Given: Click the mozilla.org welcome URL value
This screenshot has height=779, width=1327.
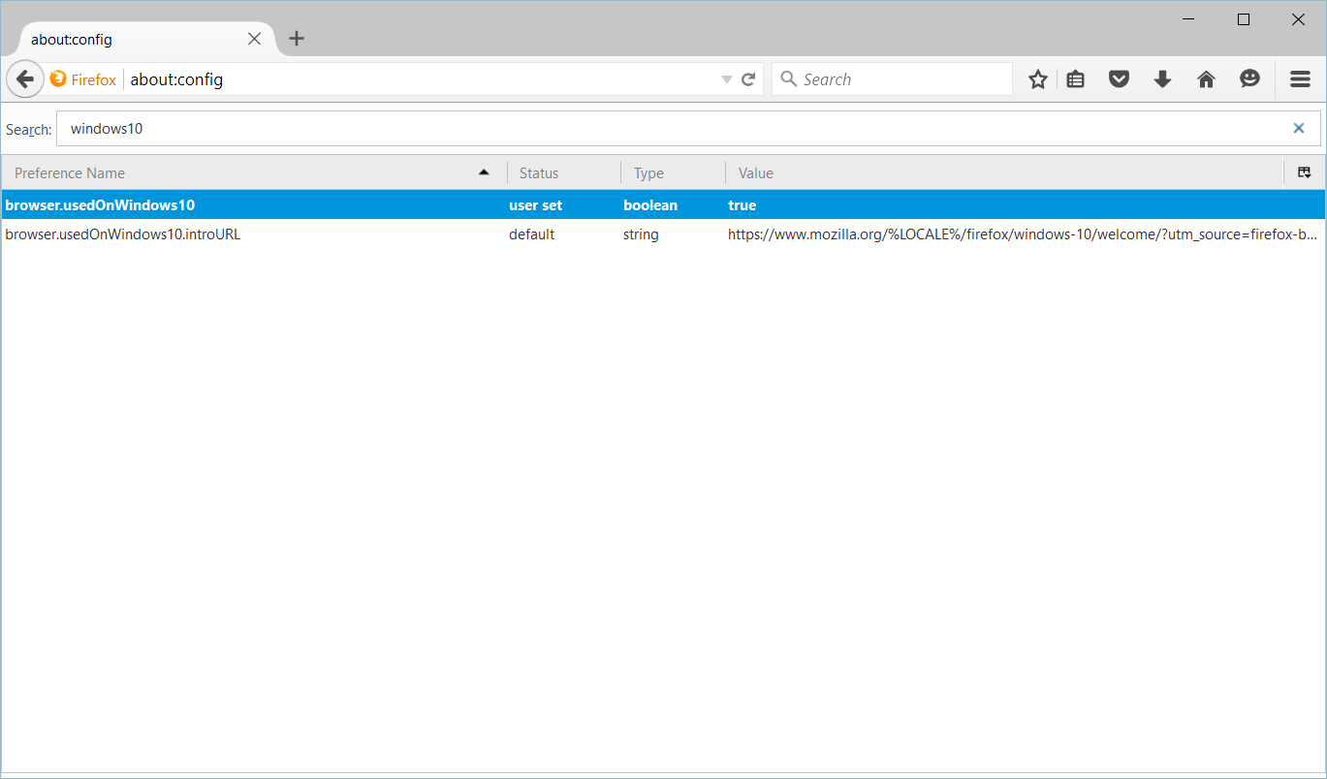Looking at the screenshot, I should [1023, 234].
